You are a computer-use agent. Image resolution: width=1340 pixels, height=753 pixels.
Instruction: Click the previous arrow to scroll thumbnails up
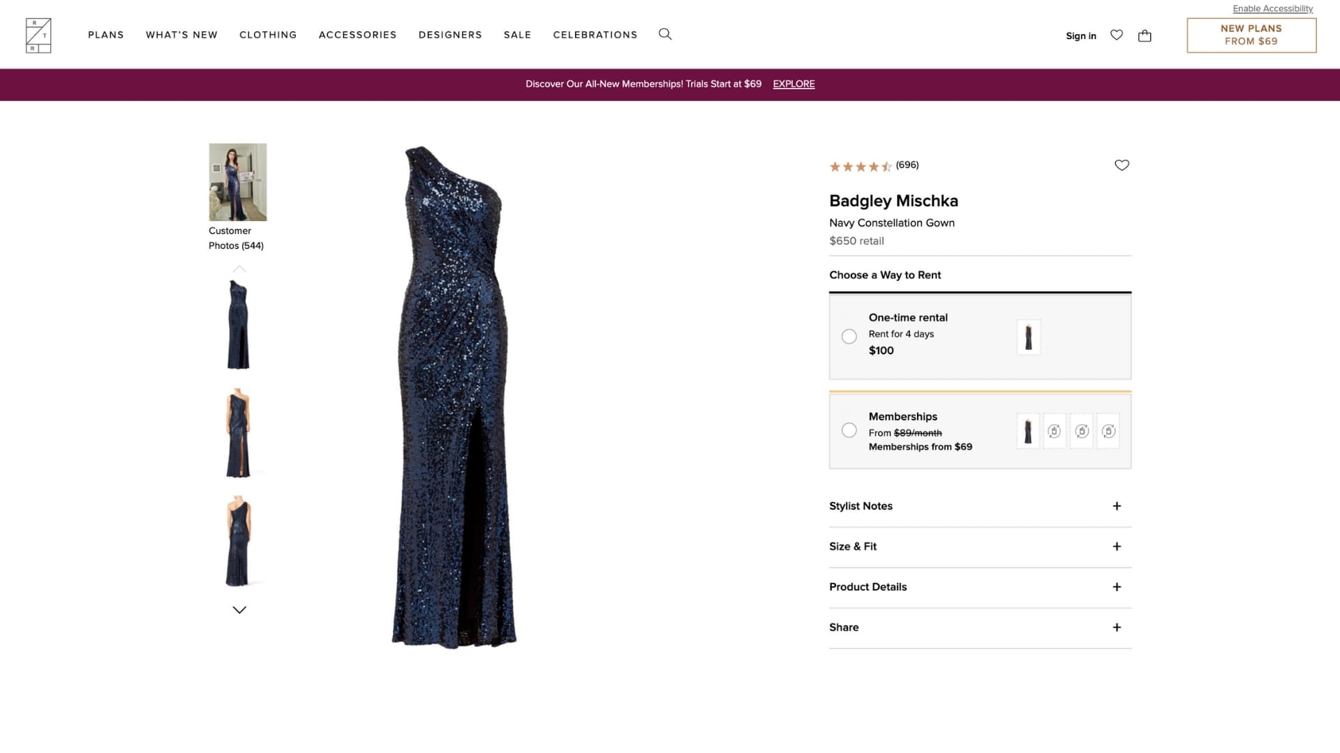(239, 268)
